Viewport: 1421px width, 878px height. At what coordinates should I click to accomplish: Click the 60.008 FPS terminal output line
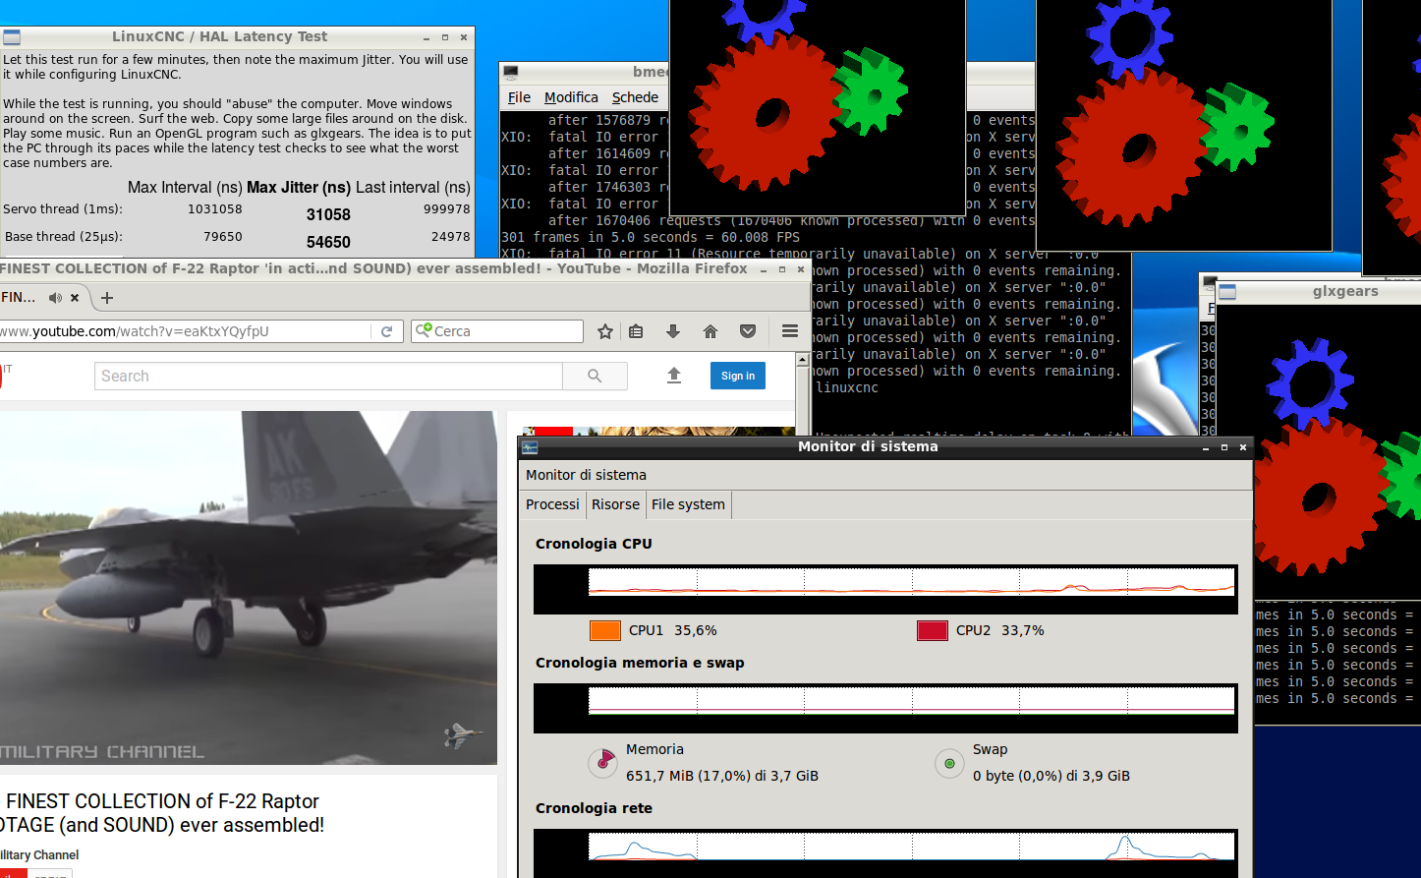[x=651, y=237]
